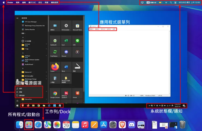Open Windows notification center icon
This screenshot has height=131, width=202.
(184, 106)
